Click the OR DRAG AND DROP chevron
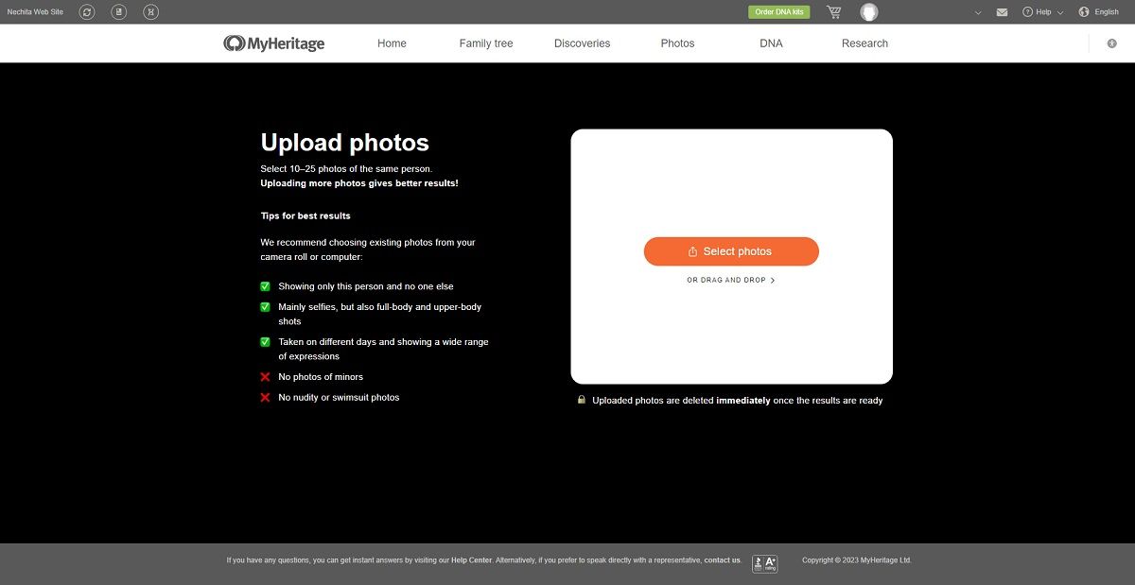Screen dimensions: 1135x585 pyautogui.click(x=773, y=280)
